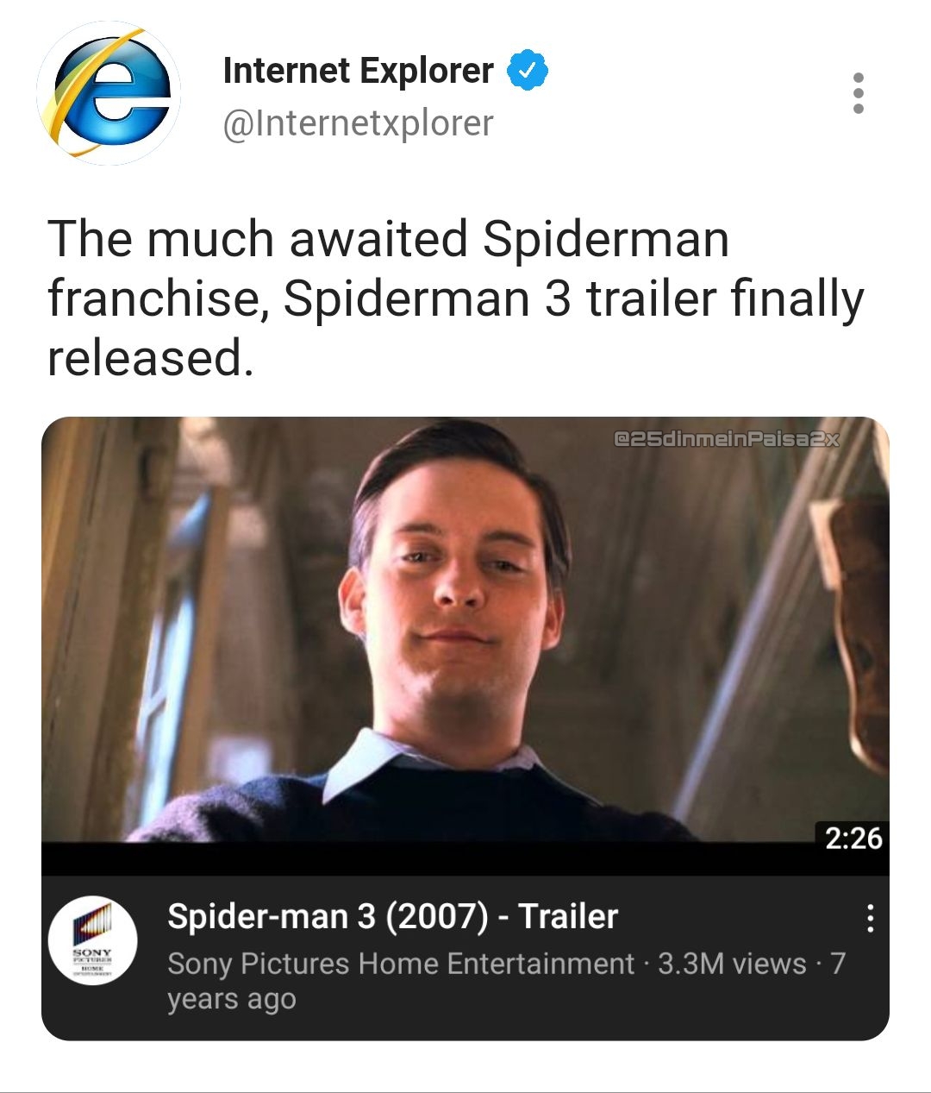The width and height of the screenshot is (931, 1093).
Task: Click the "Spider-man 3 (2007) - Trailer" title
Action: (392, 916)
